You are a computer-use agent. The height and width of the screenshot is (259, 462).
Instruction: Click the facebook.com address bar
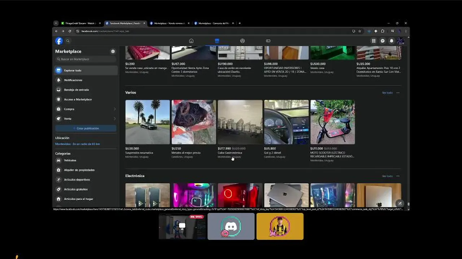213,31
